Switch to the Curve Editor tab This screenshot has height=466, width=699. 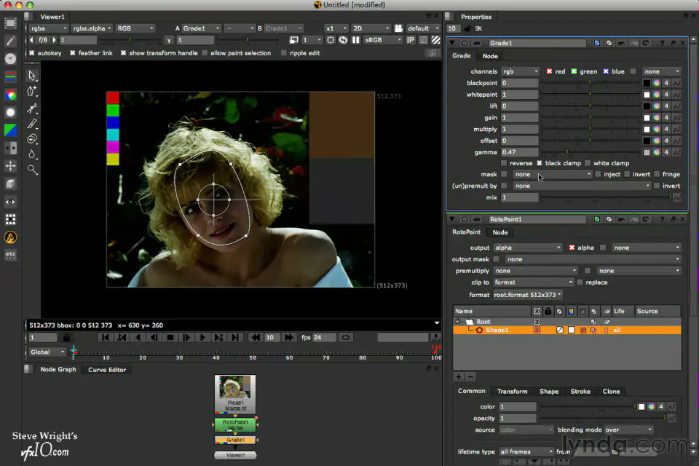point(107,370)
